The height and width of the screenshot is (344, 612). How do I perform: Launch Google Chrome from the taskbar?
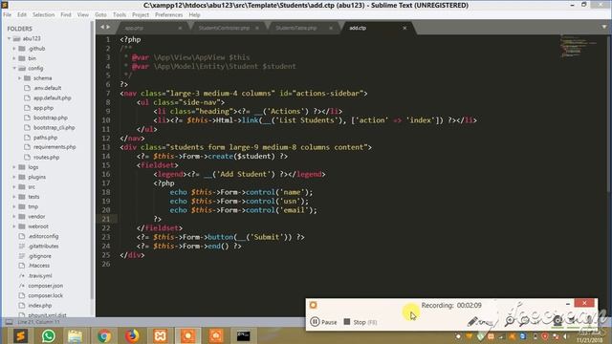(x=104, y=335)
